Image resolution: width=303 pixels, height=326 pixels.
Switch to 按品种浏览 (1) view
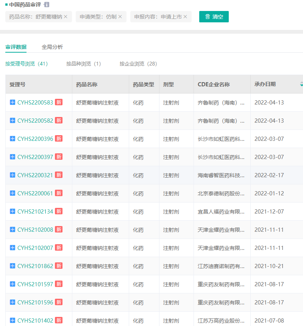point(83,64)
